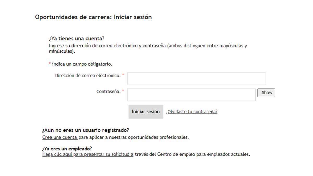This screenshot has width=313, height=176.
Task: Click the ¿Ya eres un empleado? heading
Action: pos(67,149)
